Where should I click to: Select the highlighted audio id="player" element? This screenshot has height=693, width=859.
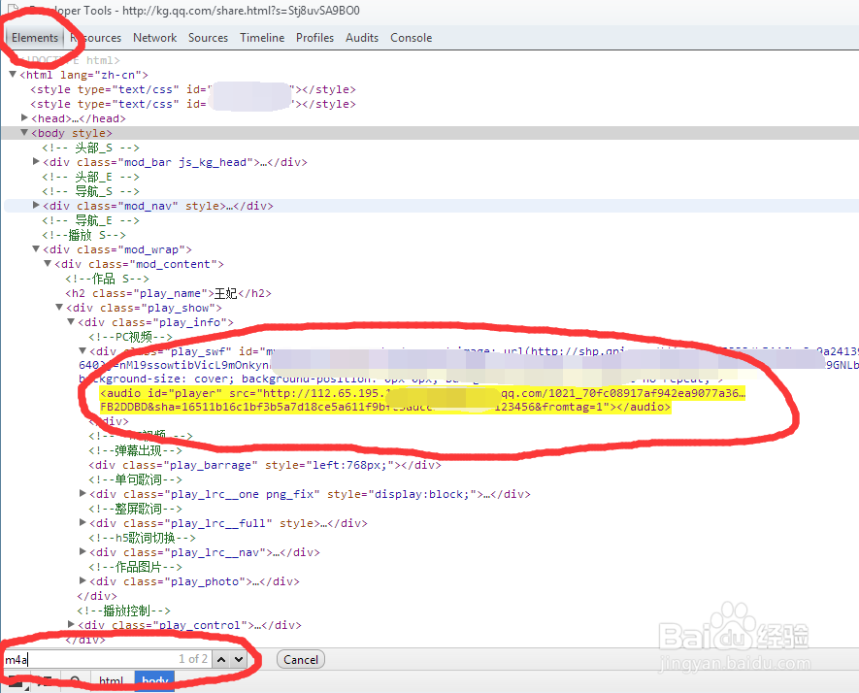coord(422,400)
